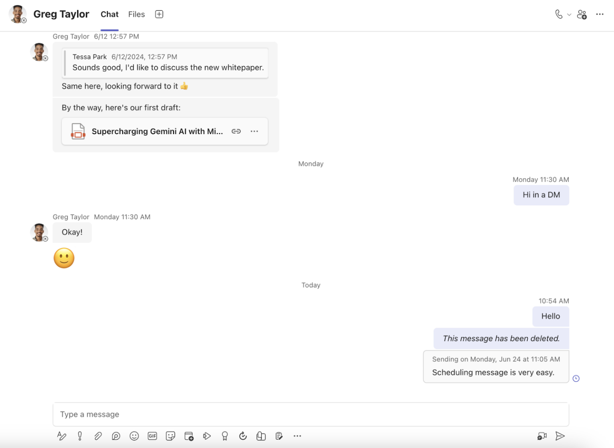
Task: Open the sticker picker
Action: pyautogui.click(x=170, y=436)
